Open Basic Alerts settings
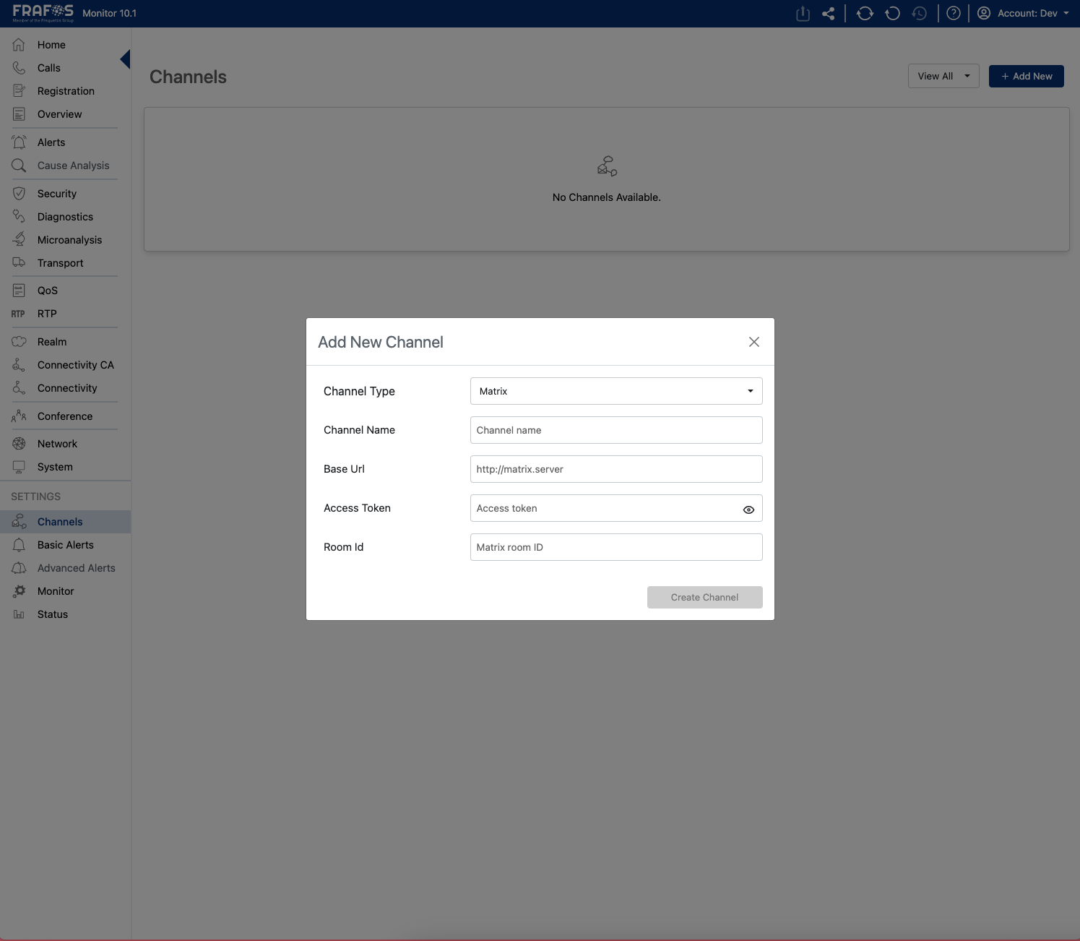The height and width of the screenshot is (941, 1080). (x=65, y=545)
